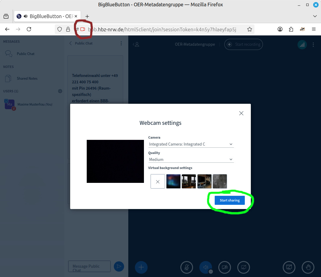Select the last gray textured virtual background
The width and height of the screenshot is (321, 277).
pos(220,181)
